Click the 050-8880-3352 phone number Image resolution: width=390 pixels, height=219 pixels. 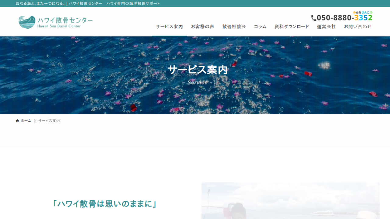point(345,18)
